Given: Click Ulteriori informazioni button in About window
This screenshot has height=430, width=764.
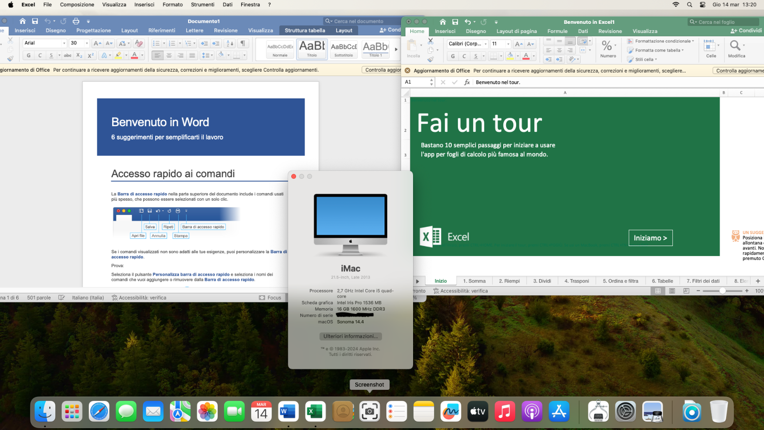Looking at the screenshot, I should (x=350, y=336).
